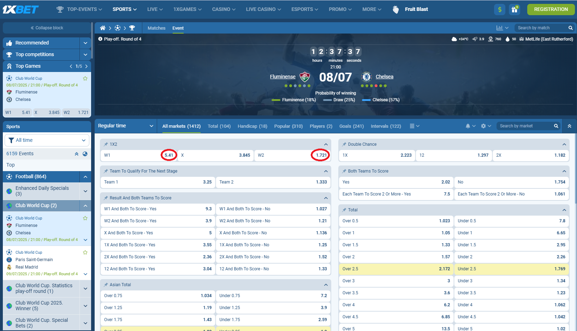This screenshot has height=331, width=577.
Task: Click Collapse block button
Action: [47, 28]
